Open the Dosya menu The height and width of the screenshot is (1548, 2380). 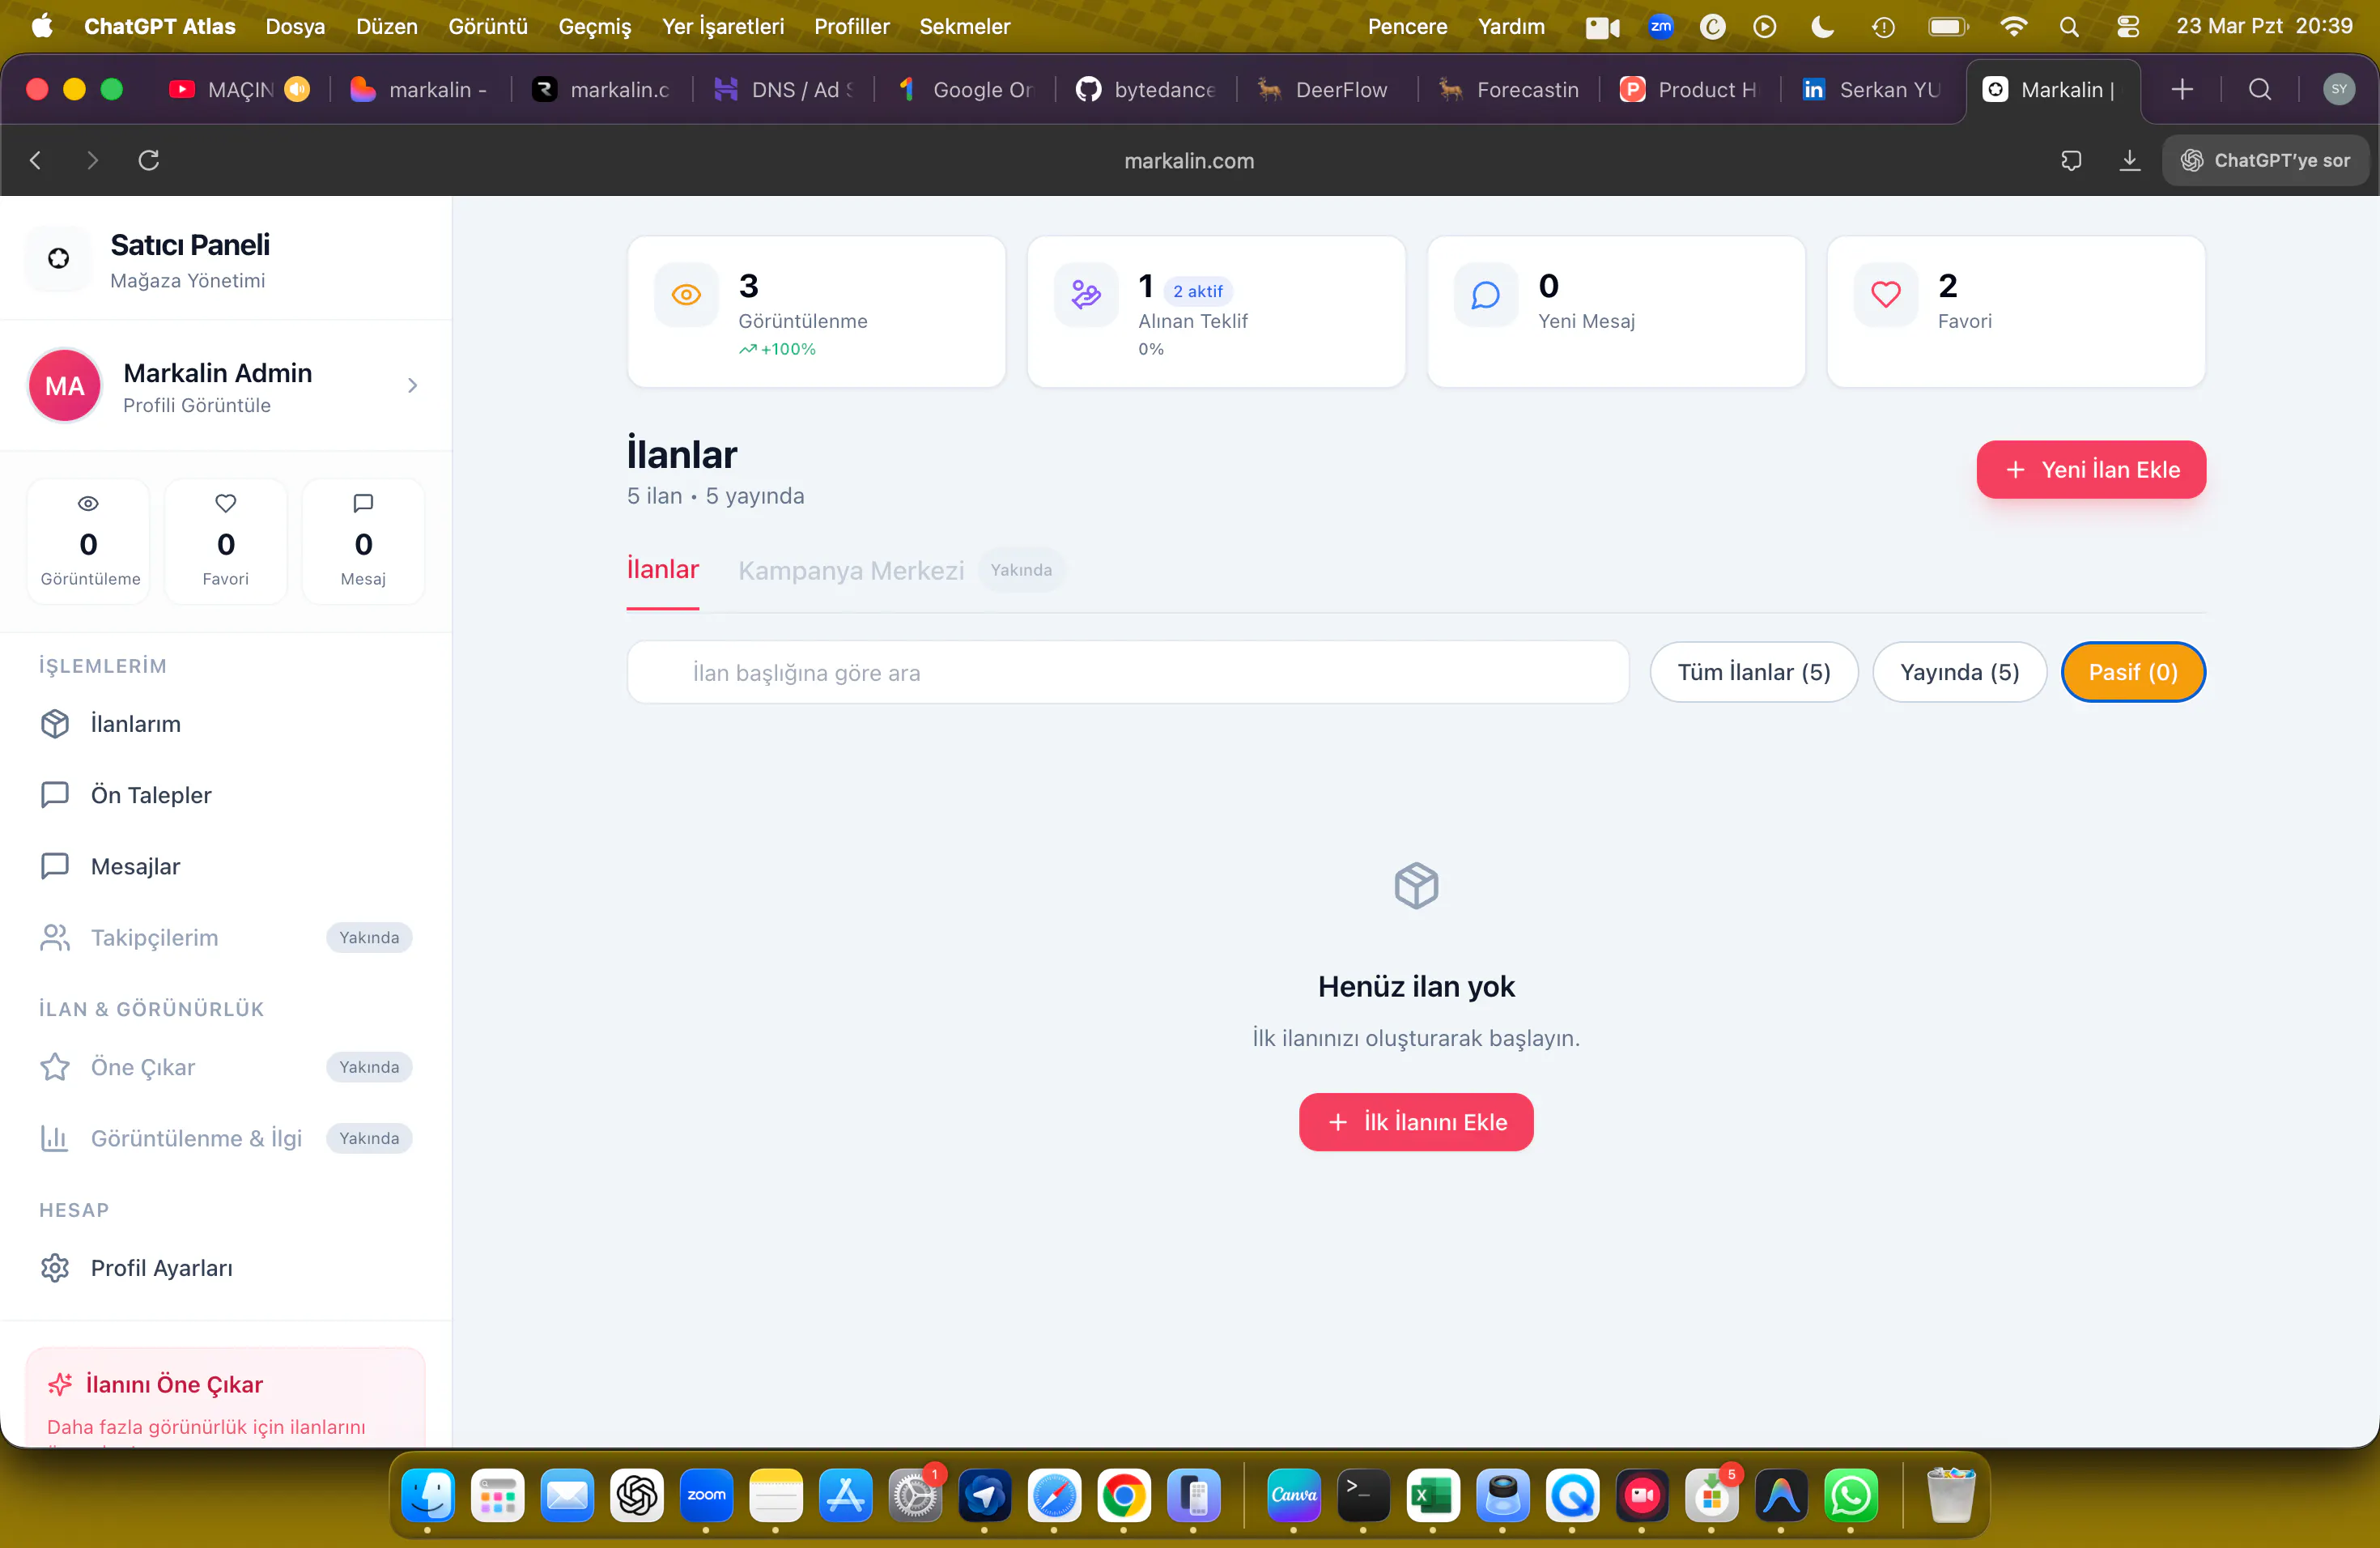295,27
